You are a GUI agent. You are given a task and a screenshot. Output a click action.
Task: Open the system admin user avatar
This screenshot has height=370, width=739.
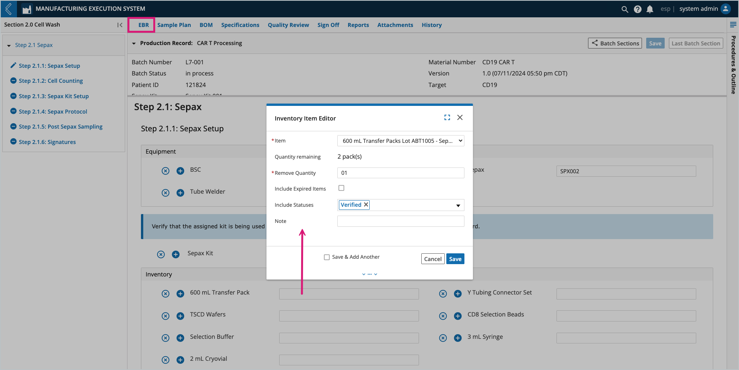point(726,9)
